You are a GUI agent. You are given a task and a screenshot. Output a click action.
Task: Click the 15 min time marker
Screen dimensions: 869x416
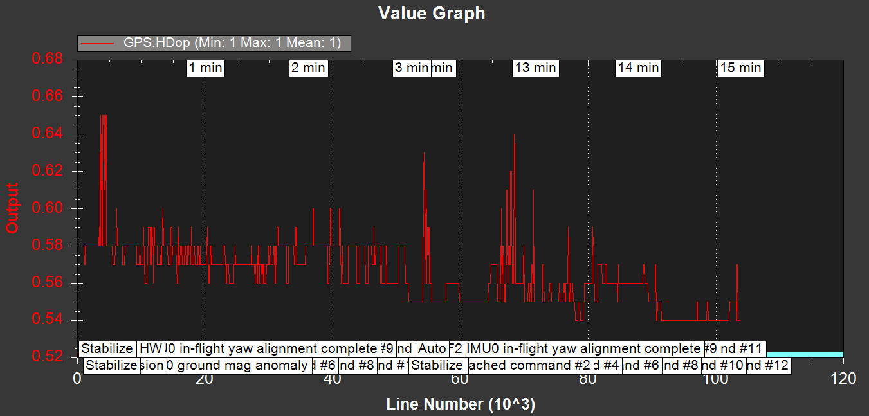coord(740,68)
